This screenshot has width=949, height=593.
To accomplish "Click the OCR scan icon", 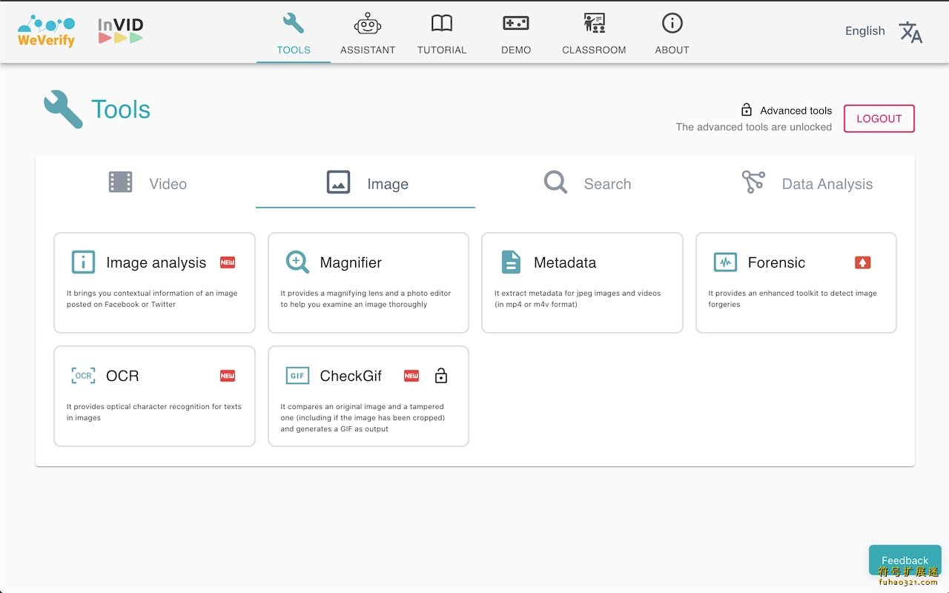I will tap(83, 376).
